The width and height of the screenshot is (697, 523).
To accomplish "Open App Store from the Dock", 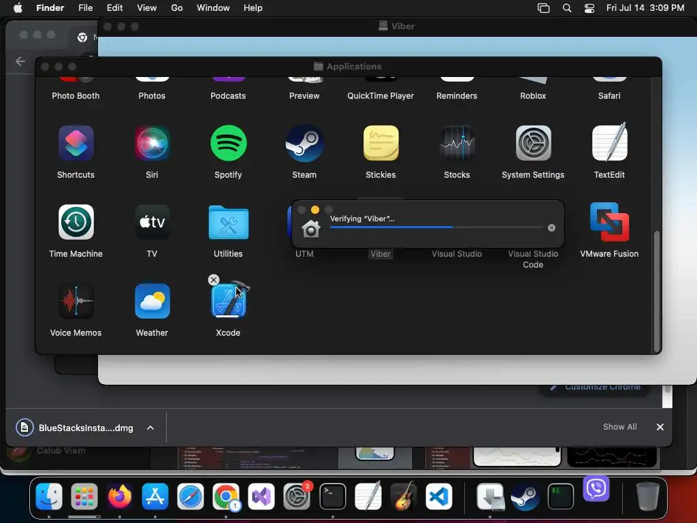I will [155, 496].
